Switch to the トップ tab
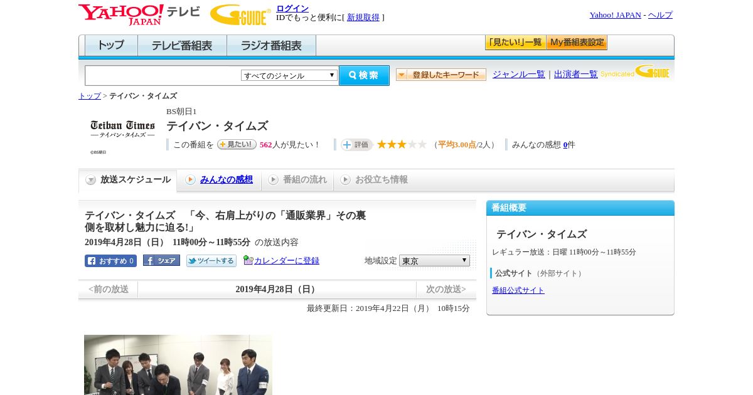This screenshot has height=395, width=753. (111, 46)
